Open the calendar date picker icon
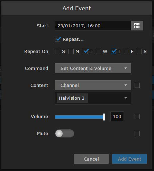This screenshot has width=154, height=171. point(137,26)
